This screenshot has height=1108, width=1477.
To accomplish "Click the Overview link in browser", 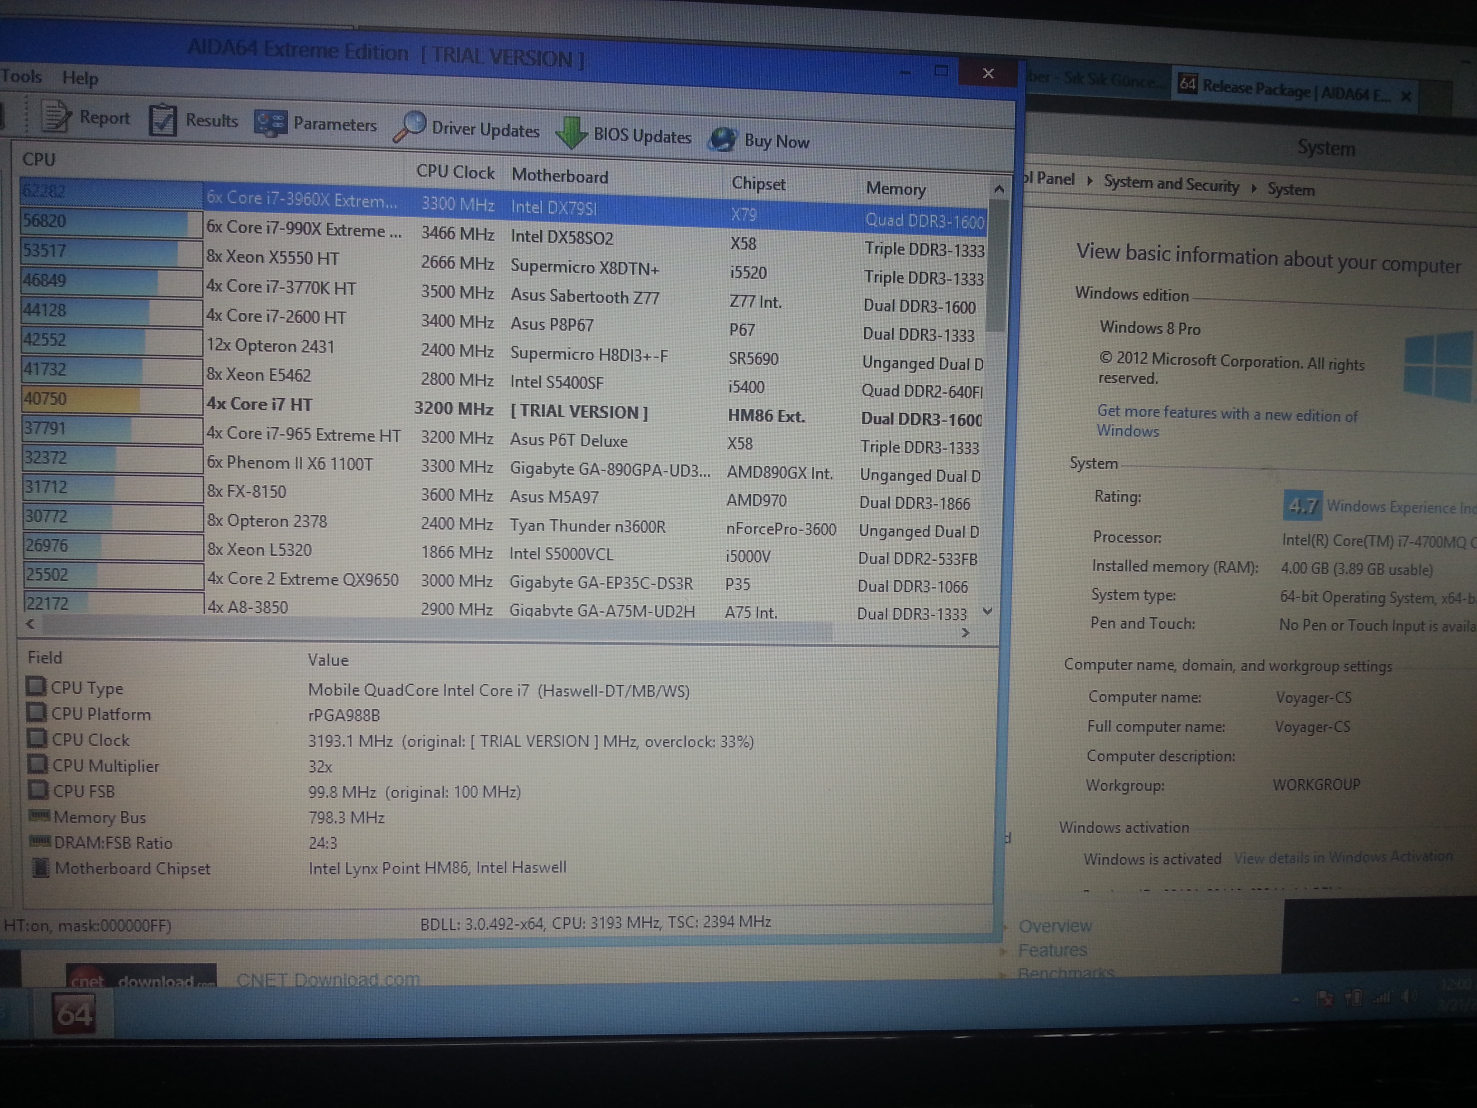I will point(1055,926).
